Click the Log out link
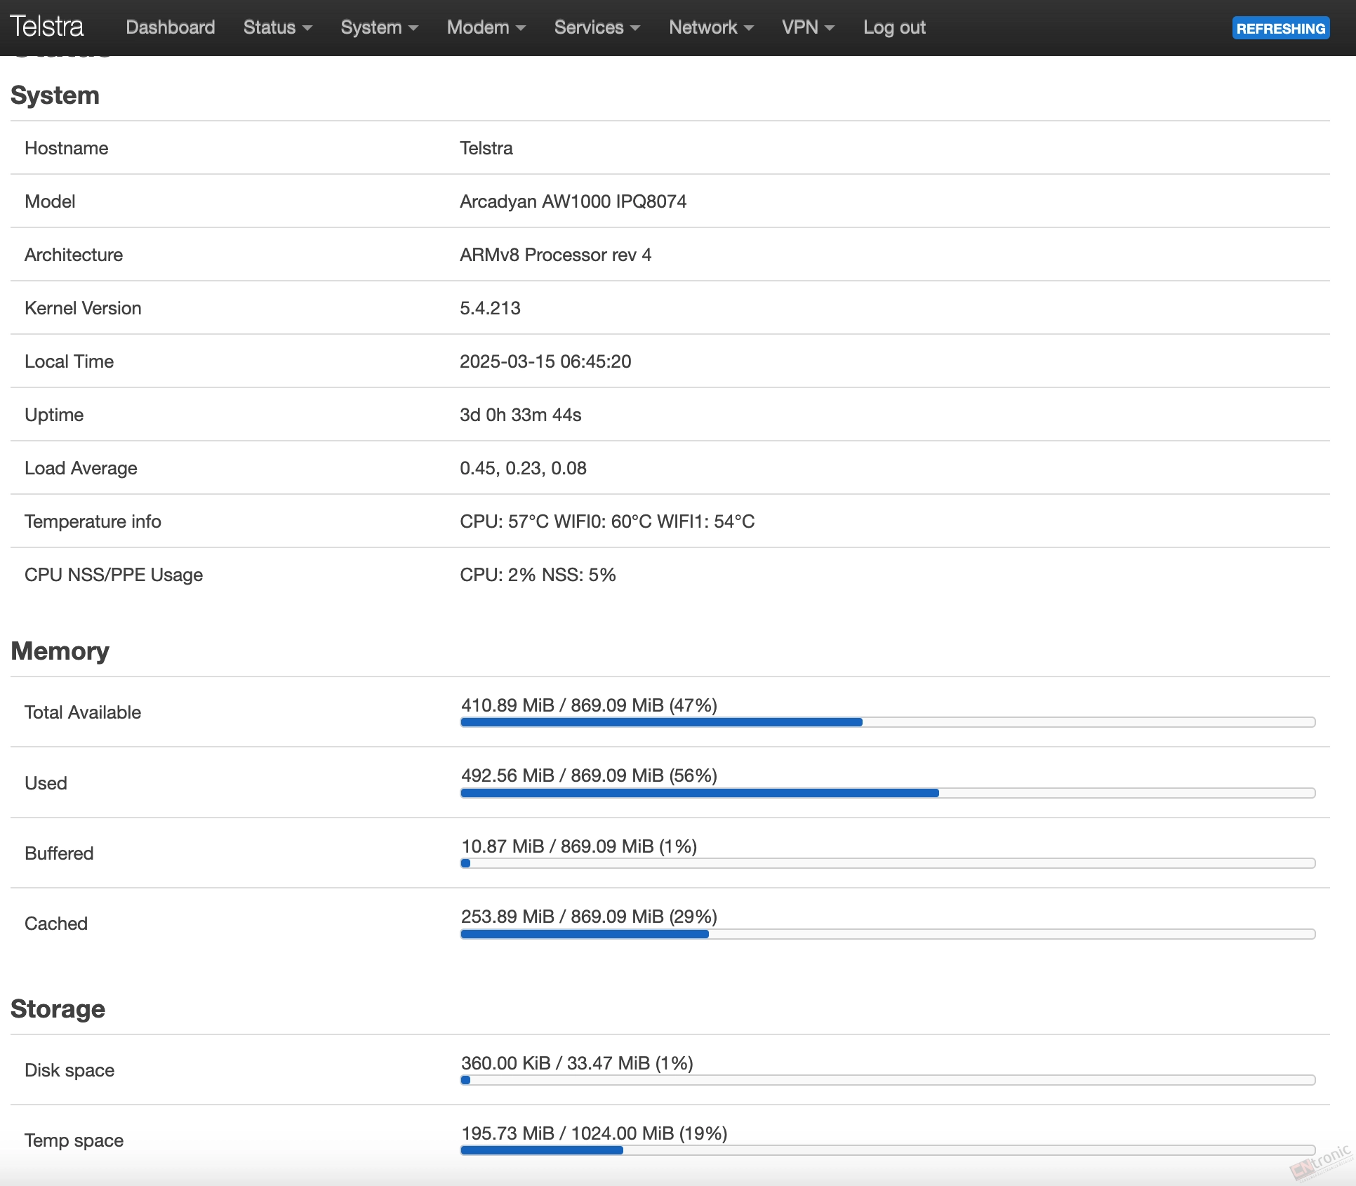The image size is (1356, 1186). tap(894, 27)
